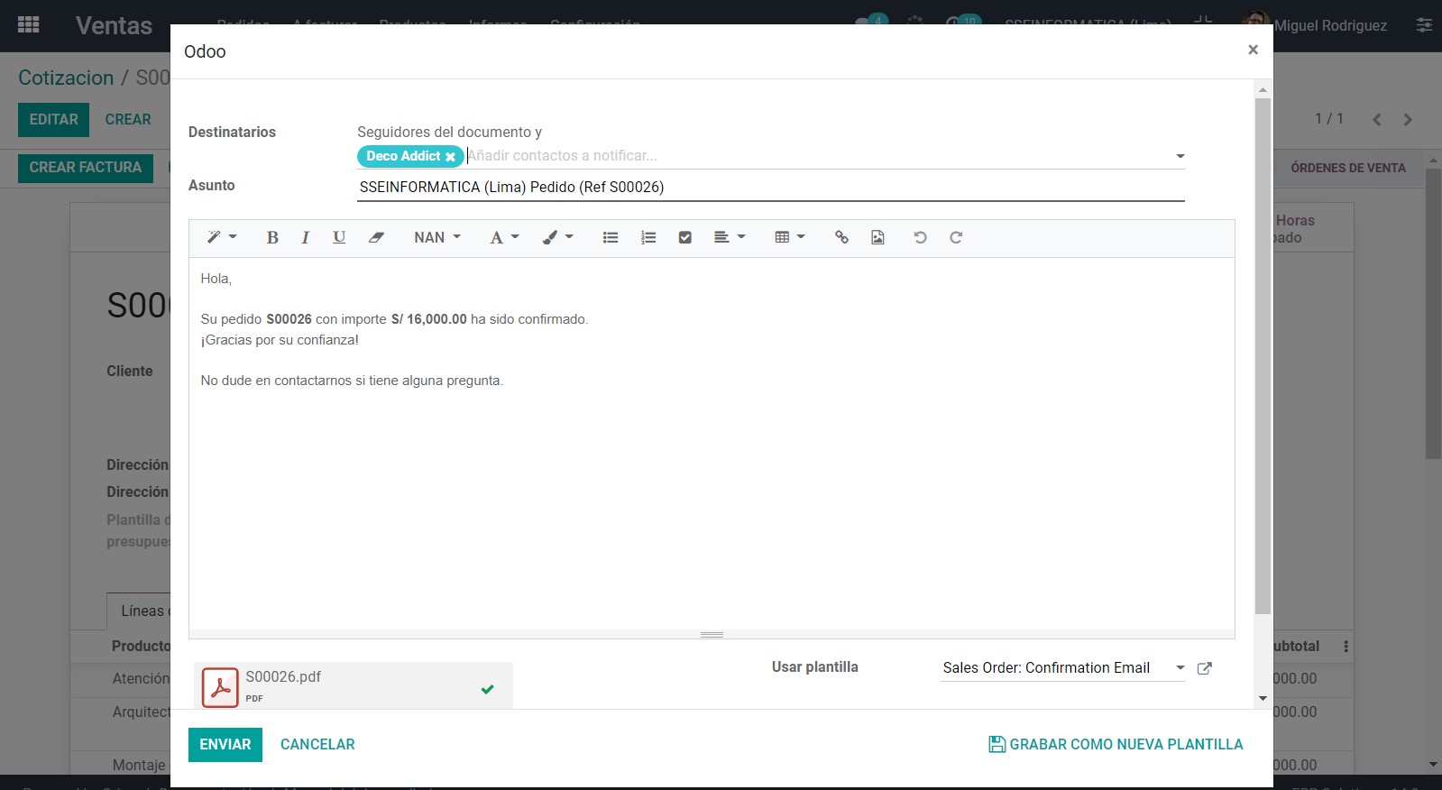
Task: Edit the Asunto subject field
Action: pos(770,187)
